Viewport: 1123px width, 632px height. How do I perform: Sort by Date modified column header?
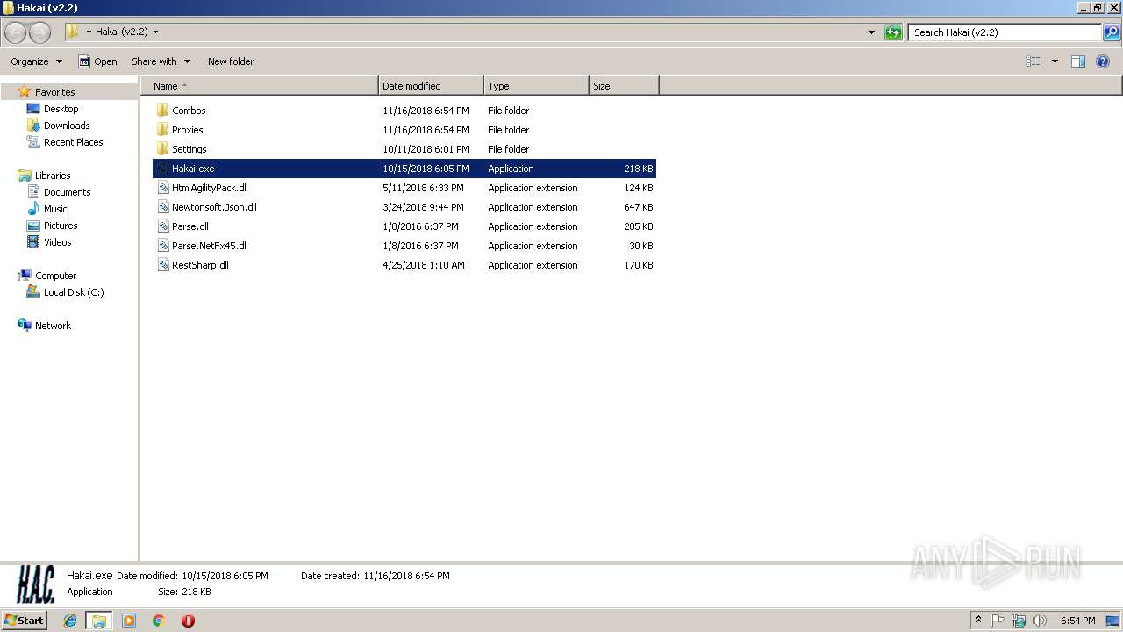click(431, 86)
